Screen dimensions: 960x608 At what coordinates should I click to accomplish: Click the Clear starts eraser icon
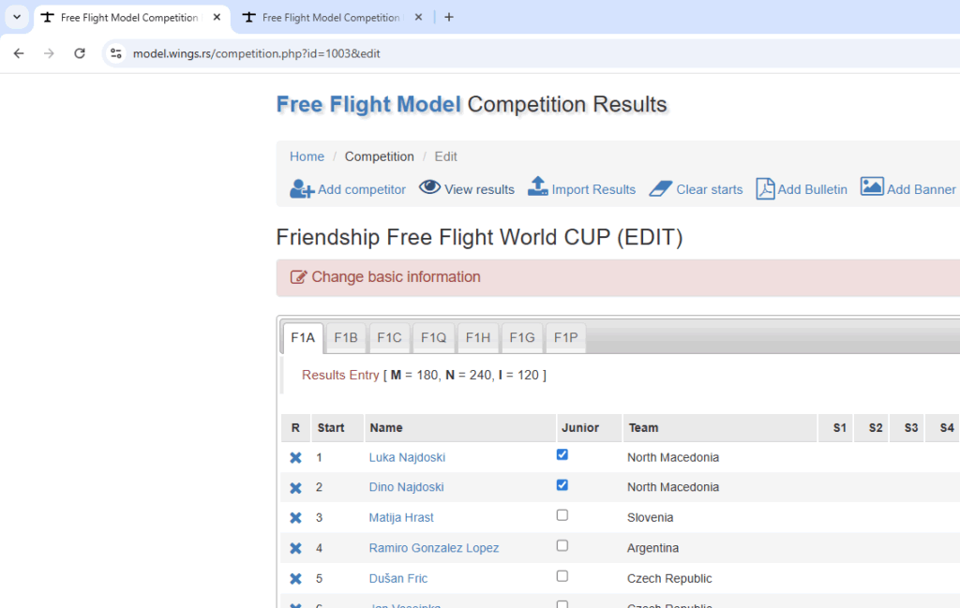click(661, 188)
